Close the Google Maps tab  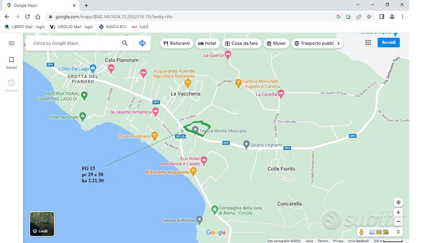click(74, 5)
